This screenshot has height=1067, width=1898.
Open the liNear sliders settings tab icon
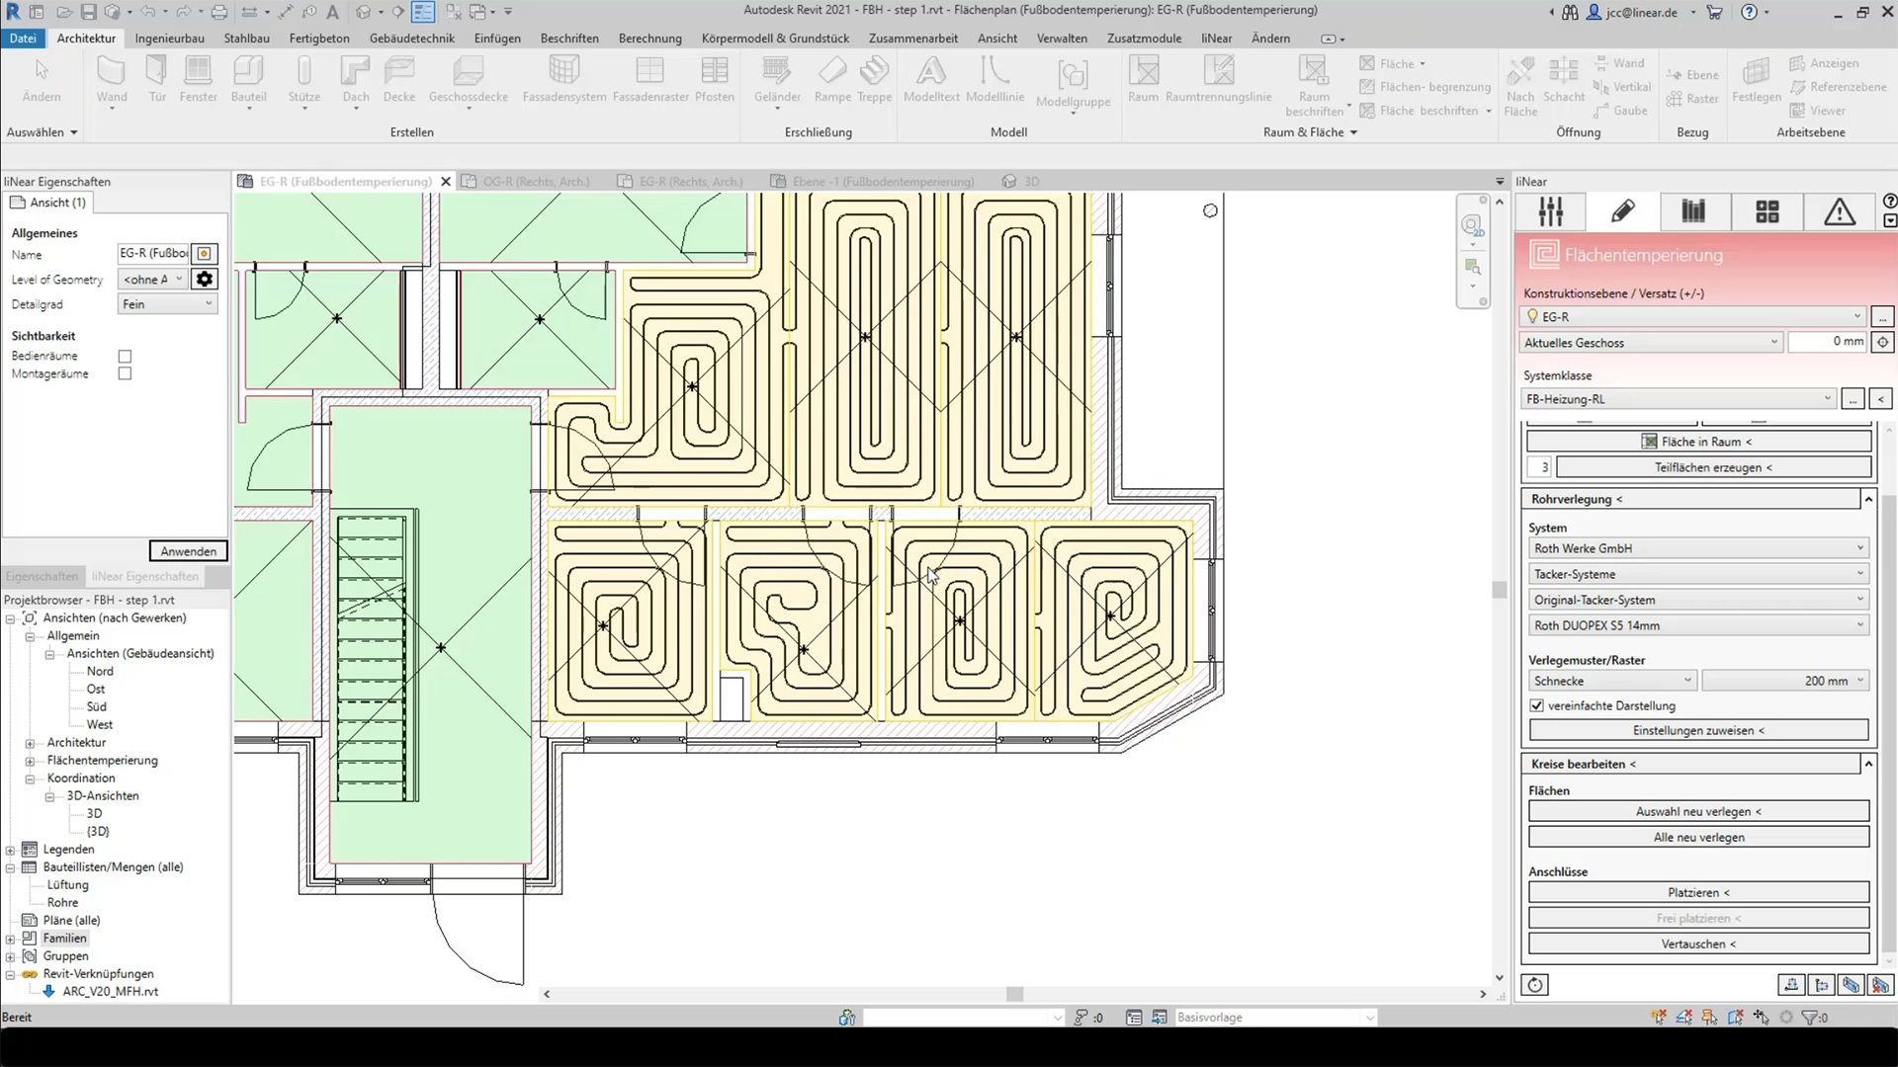click(x=1550, y=211)
